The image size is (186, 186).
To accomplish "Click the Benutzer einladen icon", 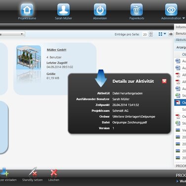I will [4, 173].
